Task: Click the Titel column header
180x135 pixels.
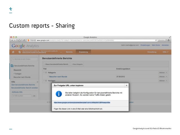Action: 45,69
